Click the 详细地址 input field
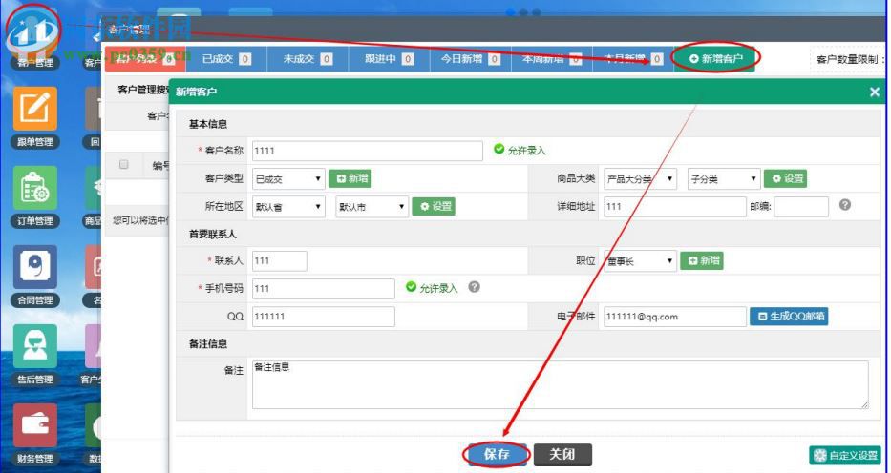 [x=674, y=206]
